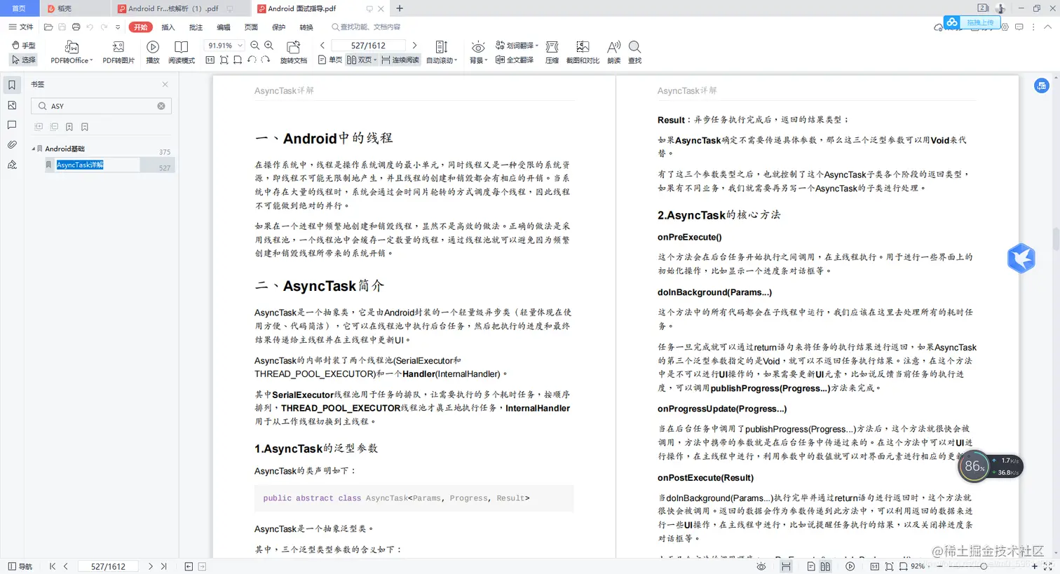1060x574 pixels.
Task: Open the 批注 menu tab
Action: click(x=194, y=27)
